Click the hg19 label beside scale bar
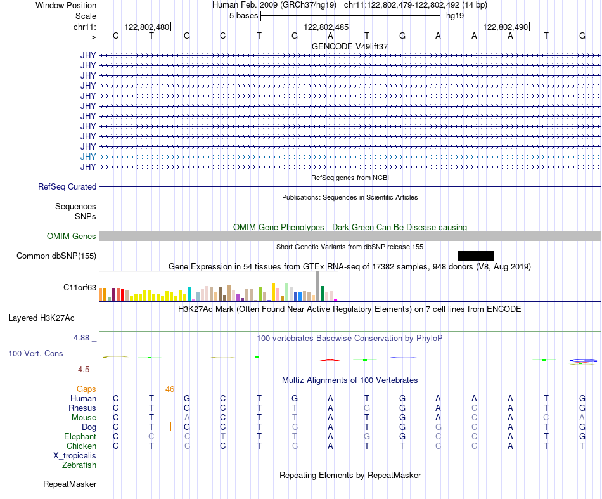 pyautogui.click(x=455, y=16)
